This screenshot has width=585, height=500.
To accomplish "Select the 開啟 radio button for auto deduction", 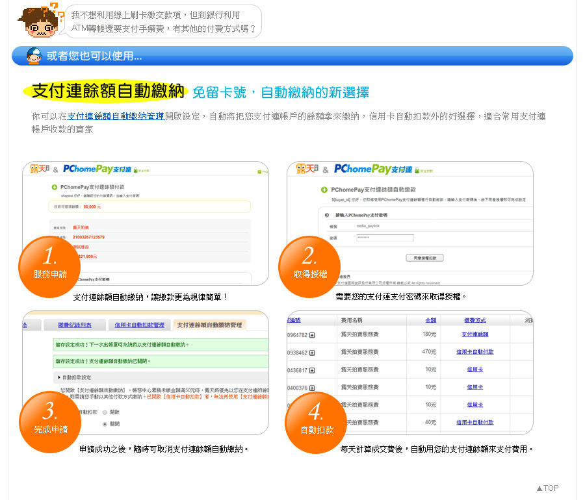I will (105, 412).
